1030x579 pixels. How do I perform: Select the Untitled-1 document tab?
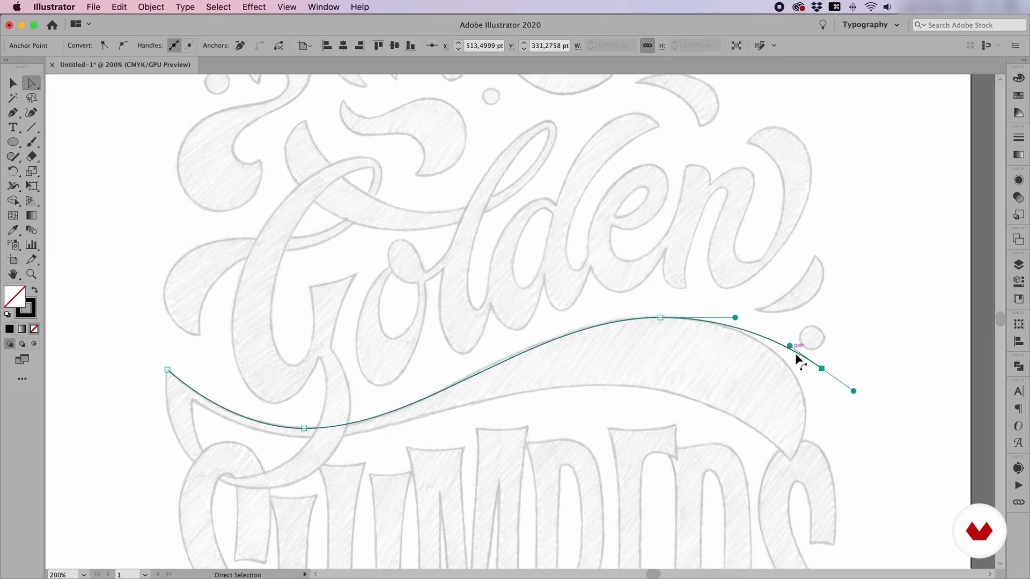coord(125,65)
